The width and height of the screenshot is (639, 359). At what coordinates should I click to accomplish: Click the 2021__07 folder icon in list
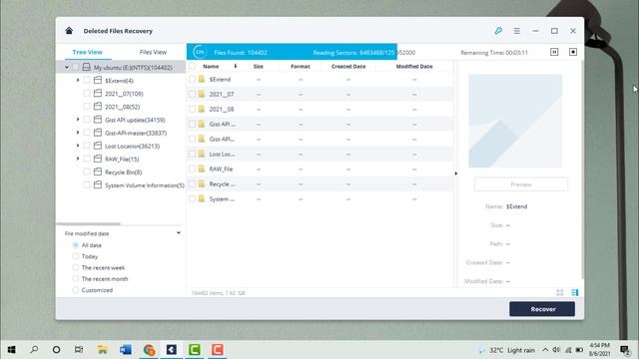click(x=202, y=94)
